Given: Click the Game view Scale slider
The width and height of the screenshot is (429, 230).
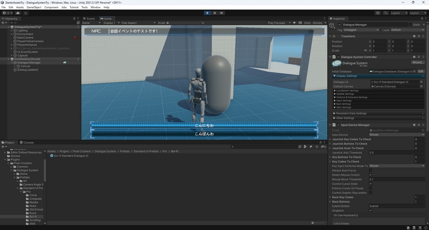Looking at the screenshot, I should (183, 23).
